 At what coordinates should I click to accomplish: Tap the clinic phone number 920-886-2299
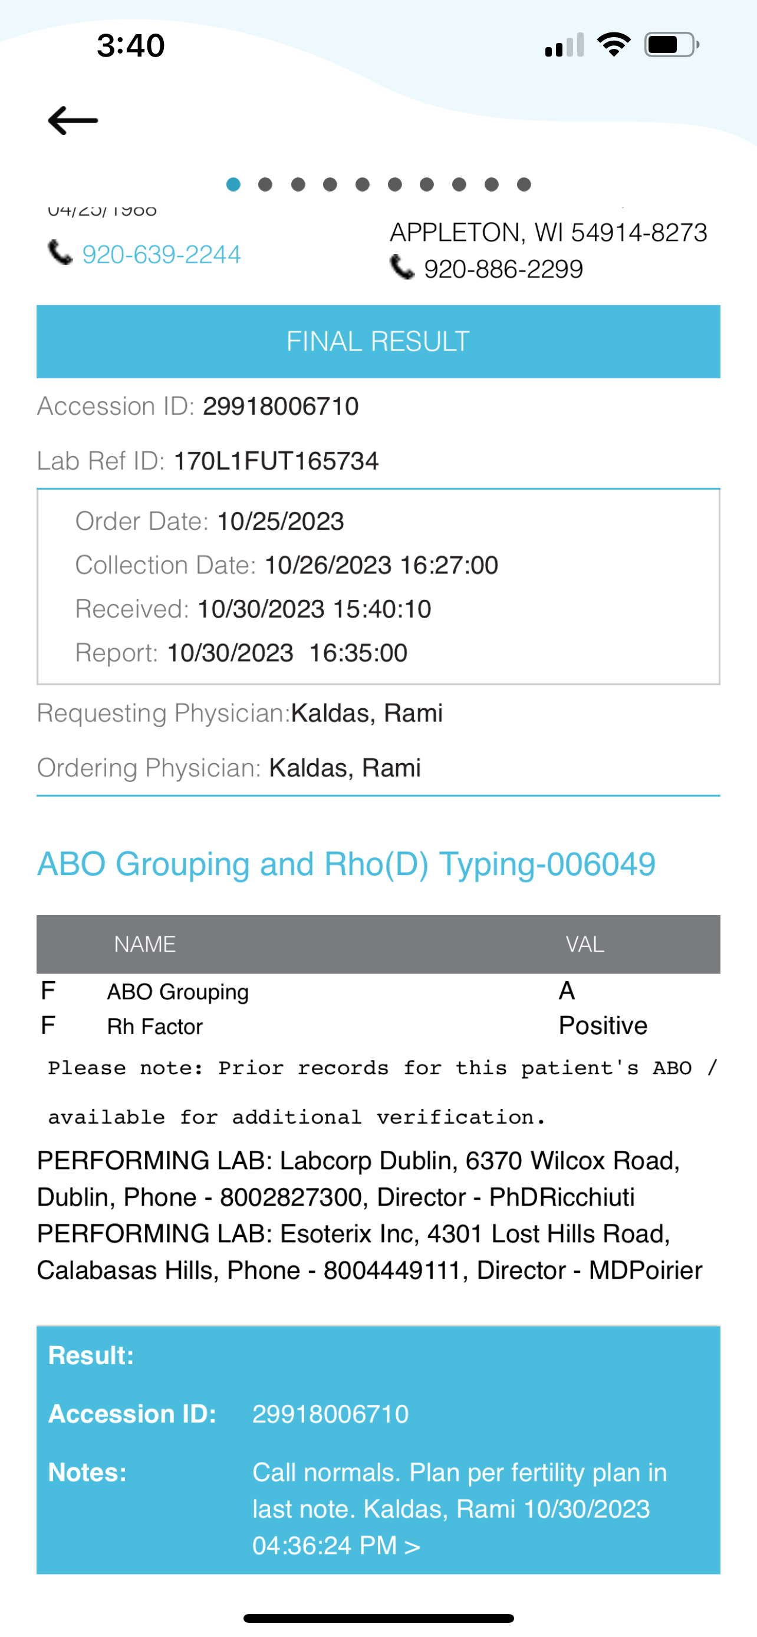pyautogui.click(x=503, y=269)
